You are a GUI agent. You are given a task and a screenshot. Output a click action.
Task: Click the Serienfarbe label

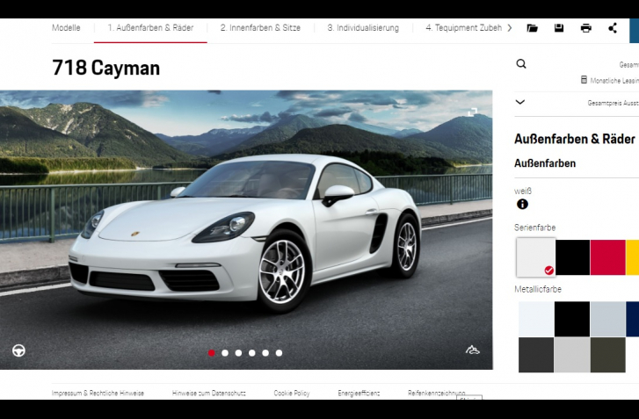click(x=535, y=228)
